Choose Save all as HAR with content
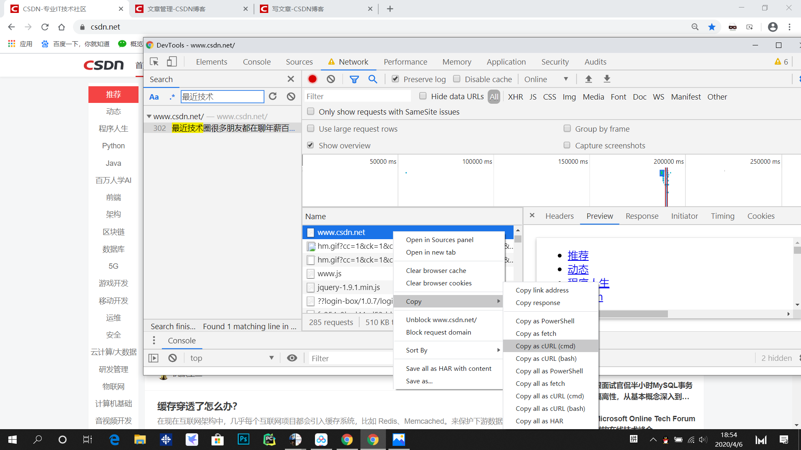The height and width of the screenshot is (450, 801). pos(448,368)
